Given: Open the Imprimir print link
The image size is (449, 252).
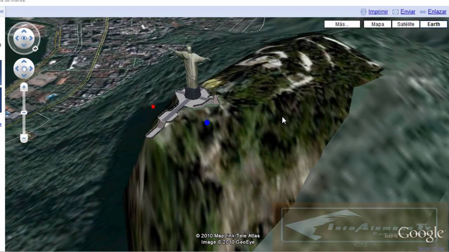Looking at the screenshot, I should 378,12.
